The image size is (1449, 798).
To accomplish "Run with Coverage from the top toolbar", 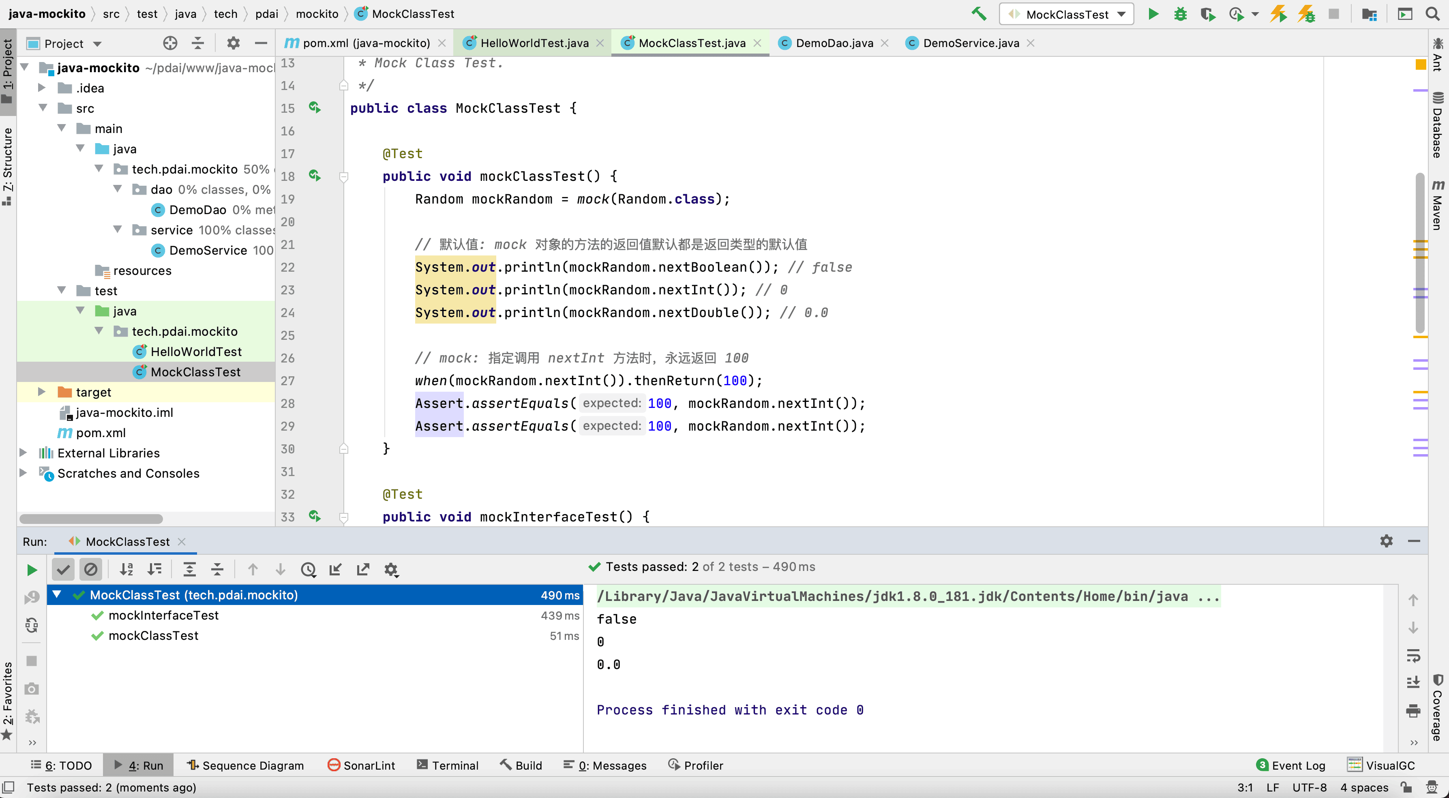I will (x=1207, y=14).
